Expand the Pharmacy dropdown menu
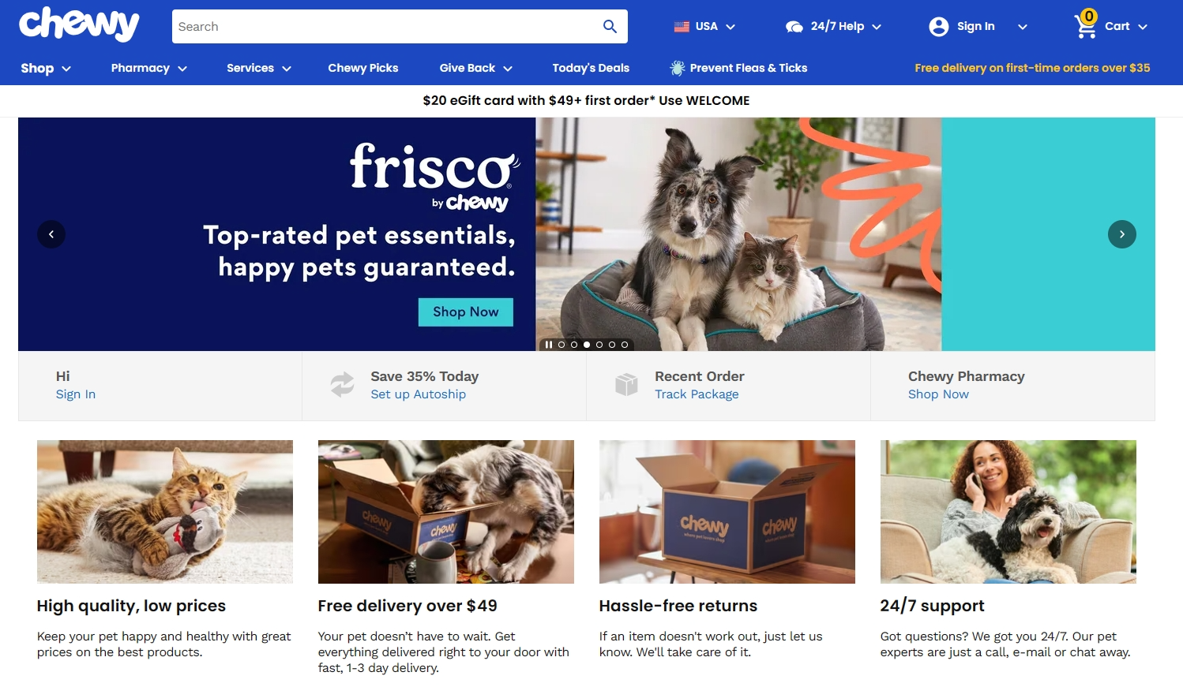 pyautogui.click(x=148, y=68)
